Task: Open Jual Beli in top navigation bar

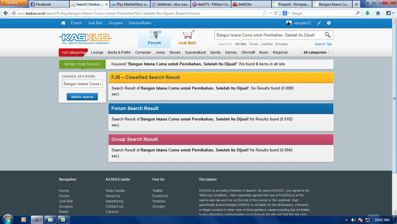Action: pyautogui.click(x=95, y=23)
